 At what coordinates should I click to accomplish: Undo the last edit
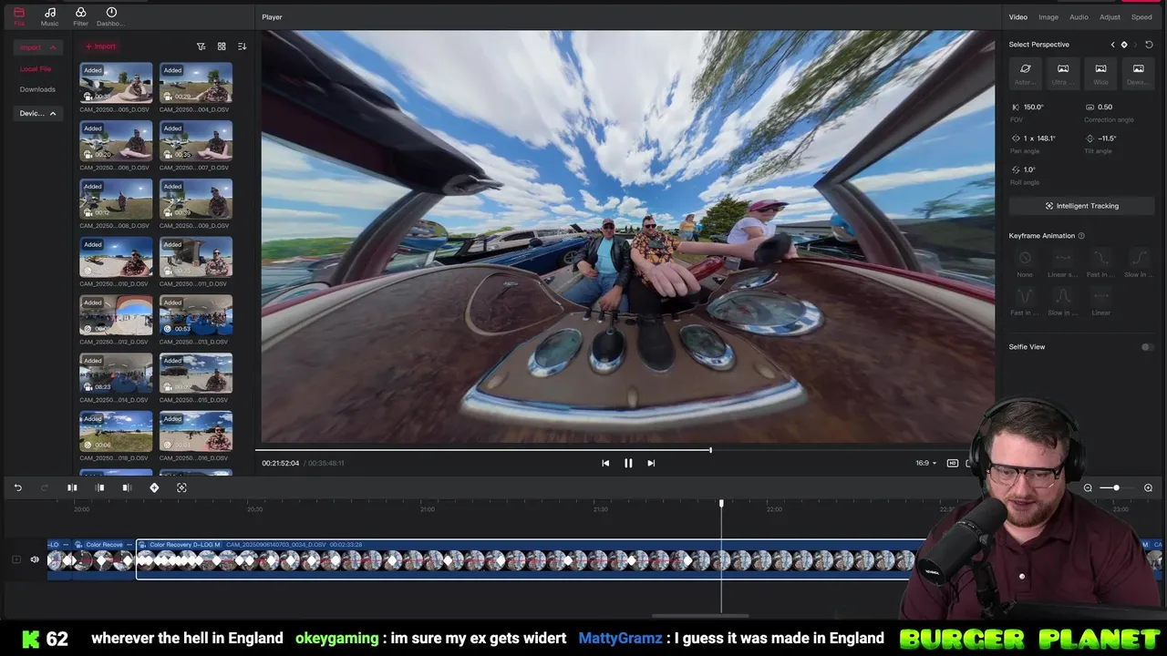[17, 487]
